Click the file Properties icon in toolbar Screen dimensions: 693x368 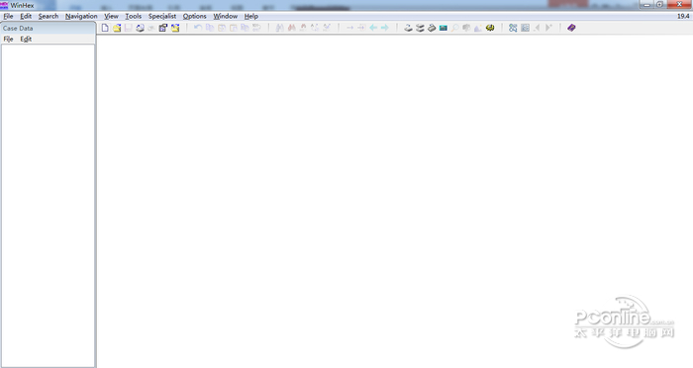(x=163, y=28)
